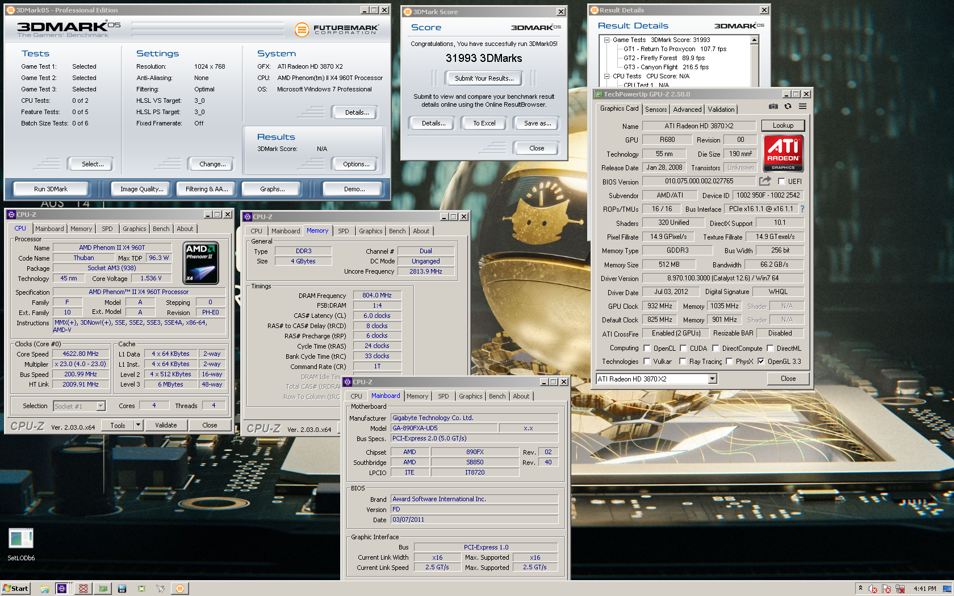Click Options button under Results
This screenshot has width=954, height=596.
point(356,164)
